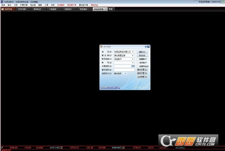Click the 3508.80亿 turnover value
225x151 pixels.
(x=117, y=148)
